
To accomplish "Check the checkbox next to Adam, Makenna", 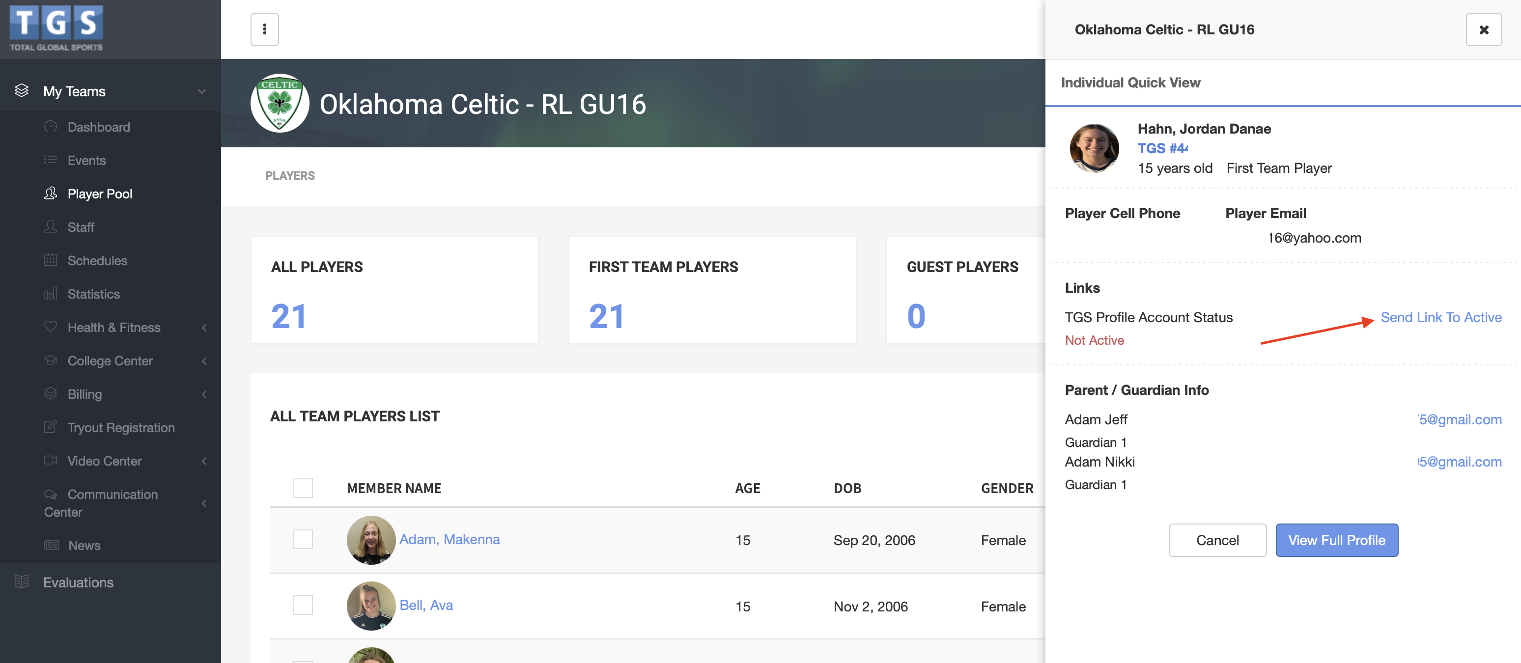I will (x=303, y=540).
